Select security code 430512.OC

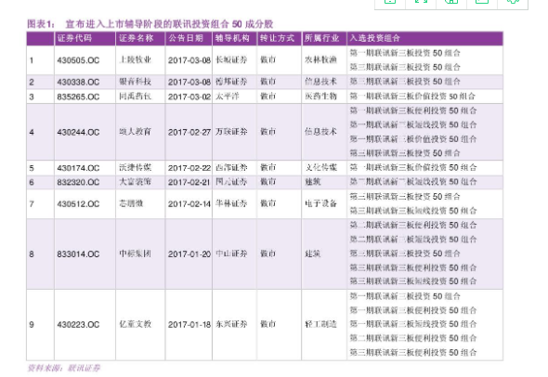tap(78, 203)
